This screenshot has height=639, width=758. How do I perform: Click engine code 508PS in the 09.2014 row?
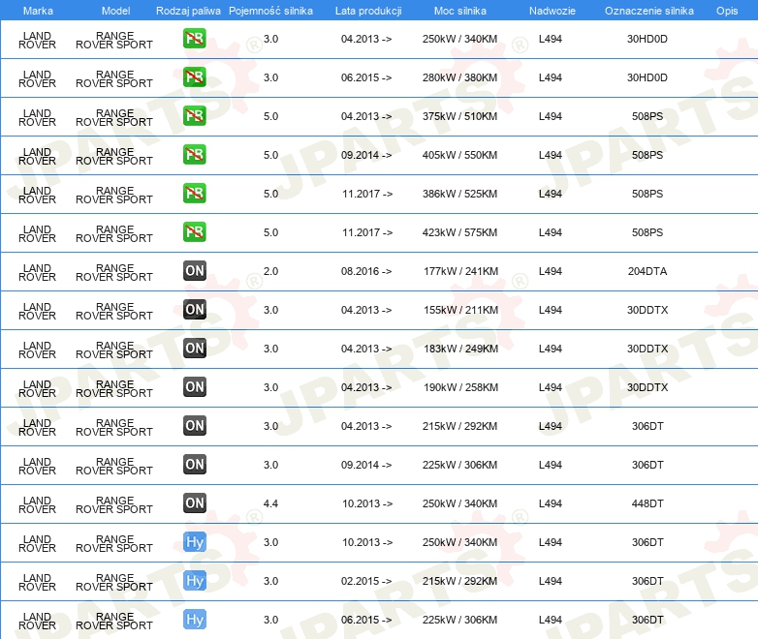[x=647, y=155]
